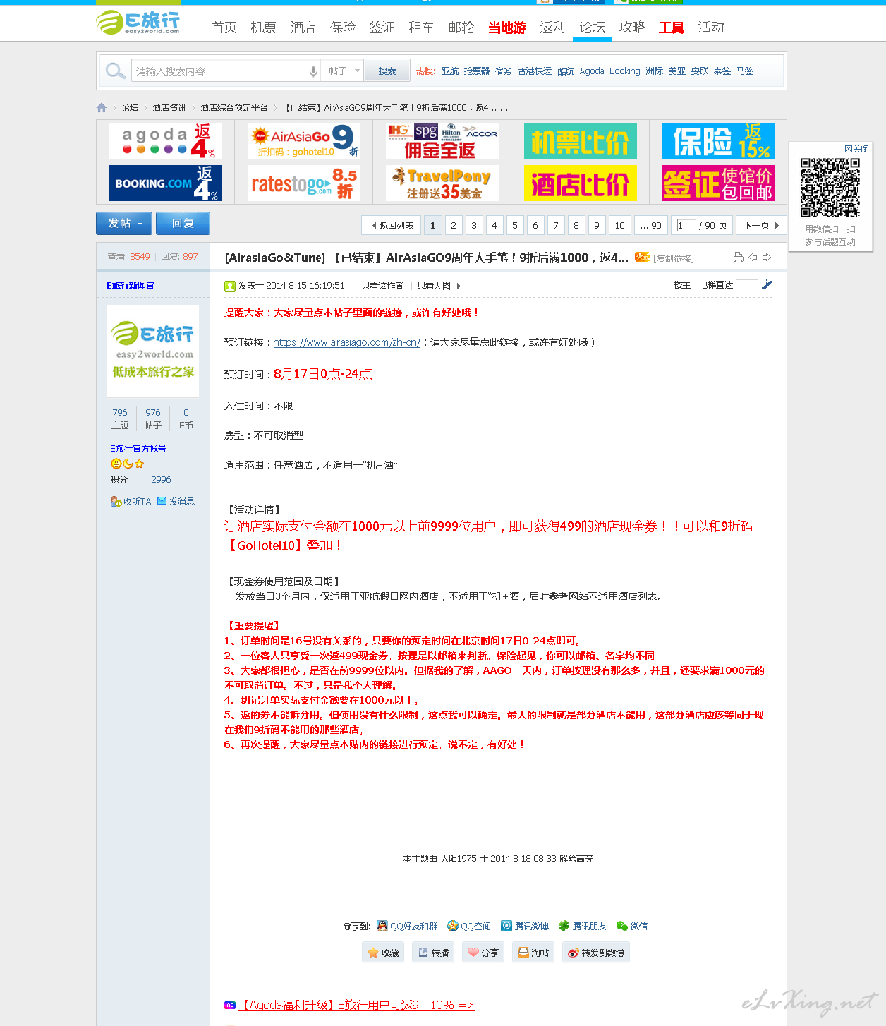The width and height of the screenshot is (886, 1026).
Task: Open the 机票 nav menu item
Action: tap(264, 28)
